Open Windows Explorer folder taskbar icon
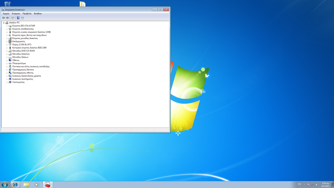Image resolution: width=334 pixels, height=188 pixels. pos(26,184)
